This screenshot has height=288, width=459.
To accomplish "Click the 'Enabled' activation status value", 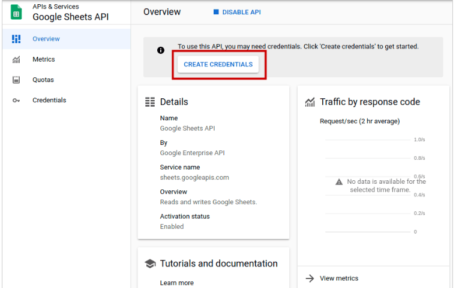I will (x=172, y=227).
